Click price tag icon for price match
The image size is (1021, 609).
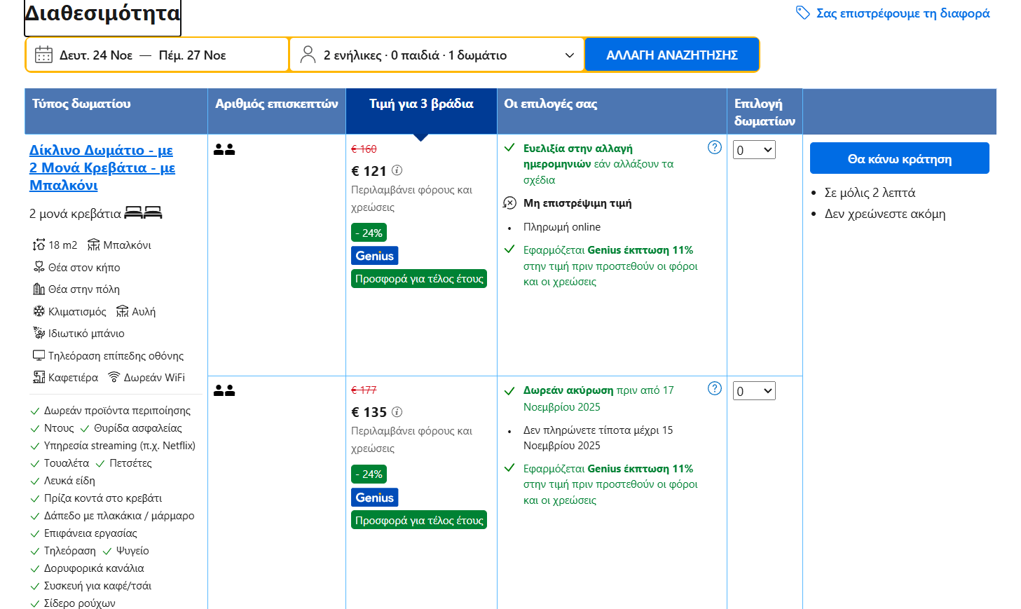tap(803, 13)
